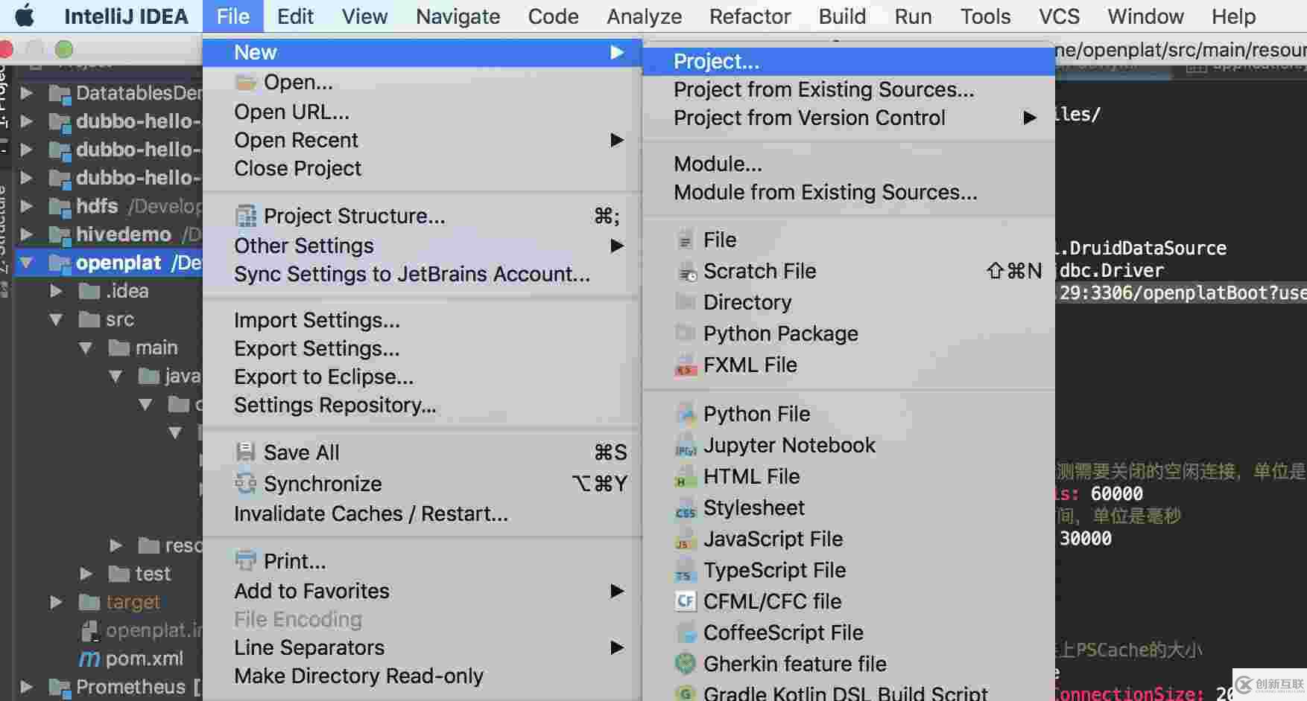Click the Synchronize refresh icon
This screenshot has width=1307, height=701.
[x=246, y=484]
